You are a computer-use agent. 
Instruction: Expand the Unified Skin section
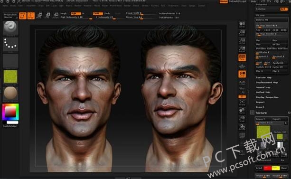coord(263,92)
